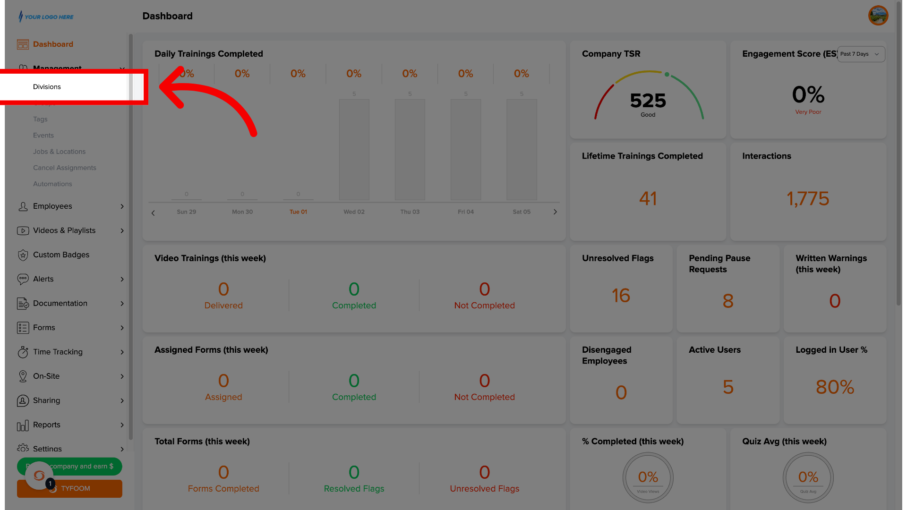Open Divisions under Management
Viewport: 907px width, 510px height.
[x=47, y=87]
